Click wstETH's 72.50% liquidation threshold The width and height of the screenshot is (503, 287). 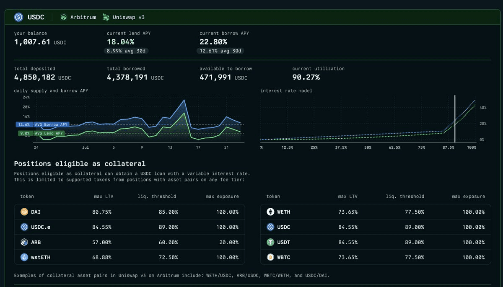pos(168,257)
